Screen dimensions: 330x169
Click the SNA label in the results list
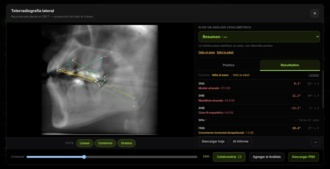pyautogui.click(x=201, y=84)
